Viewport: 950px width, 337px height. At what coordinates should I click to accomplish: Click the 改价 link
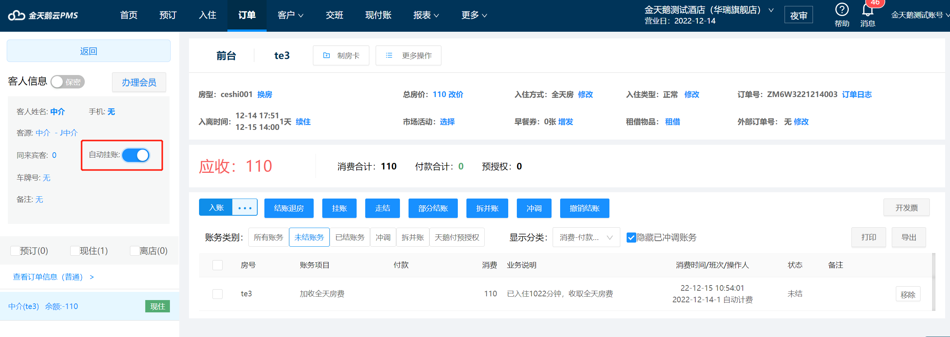[x=456, y=94]
